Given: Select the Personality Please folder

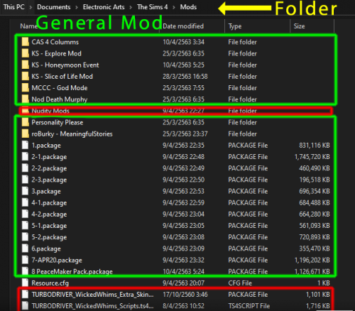Looking at the screenshot, I should tap(175, 122).
